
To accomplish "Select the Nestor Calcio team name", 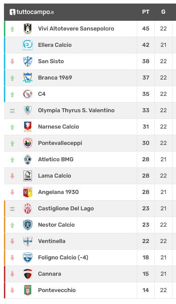I will tap(56, 225).
